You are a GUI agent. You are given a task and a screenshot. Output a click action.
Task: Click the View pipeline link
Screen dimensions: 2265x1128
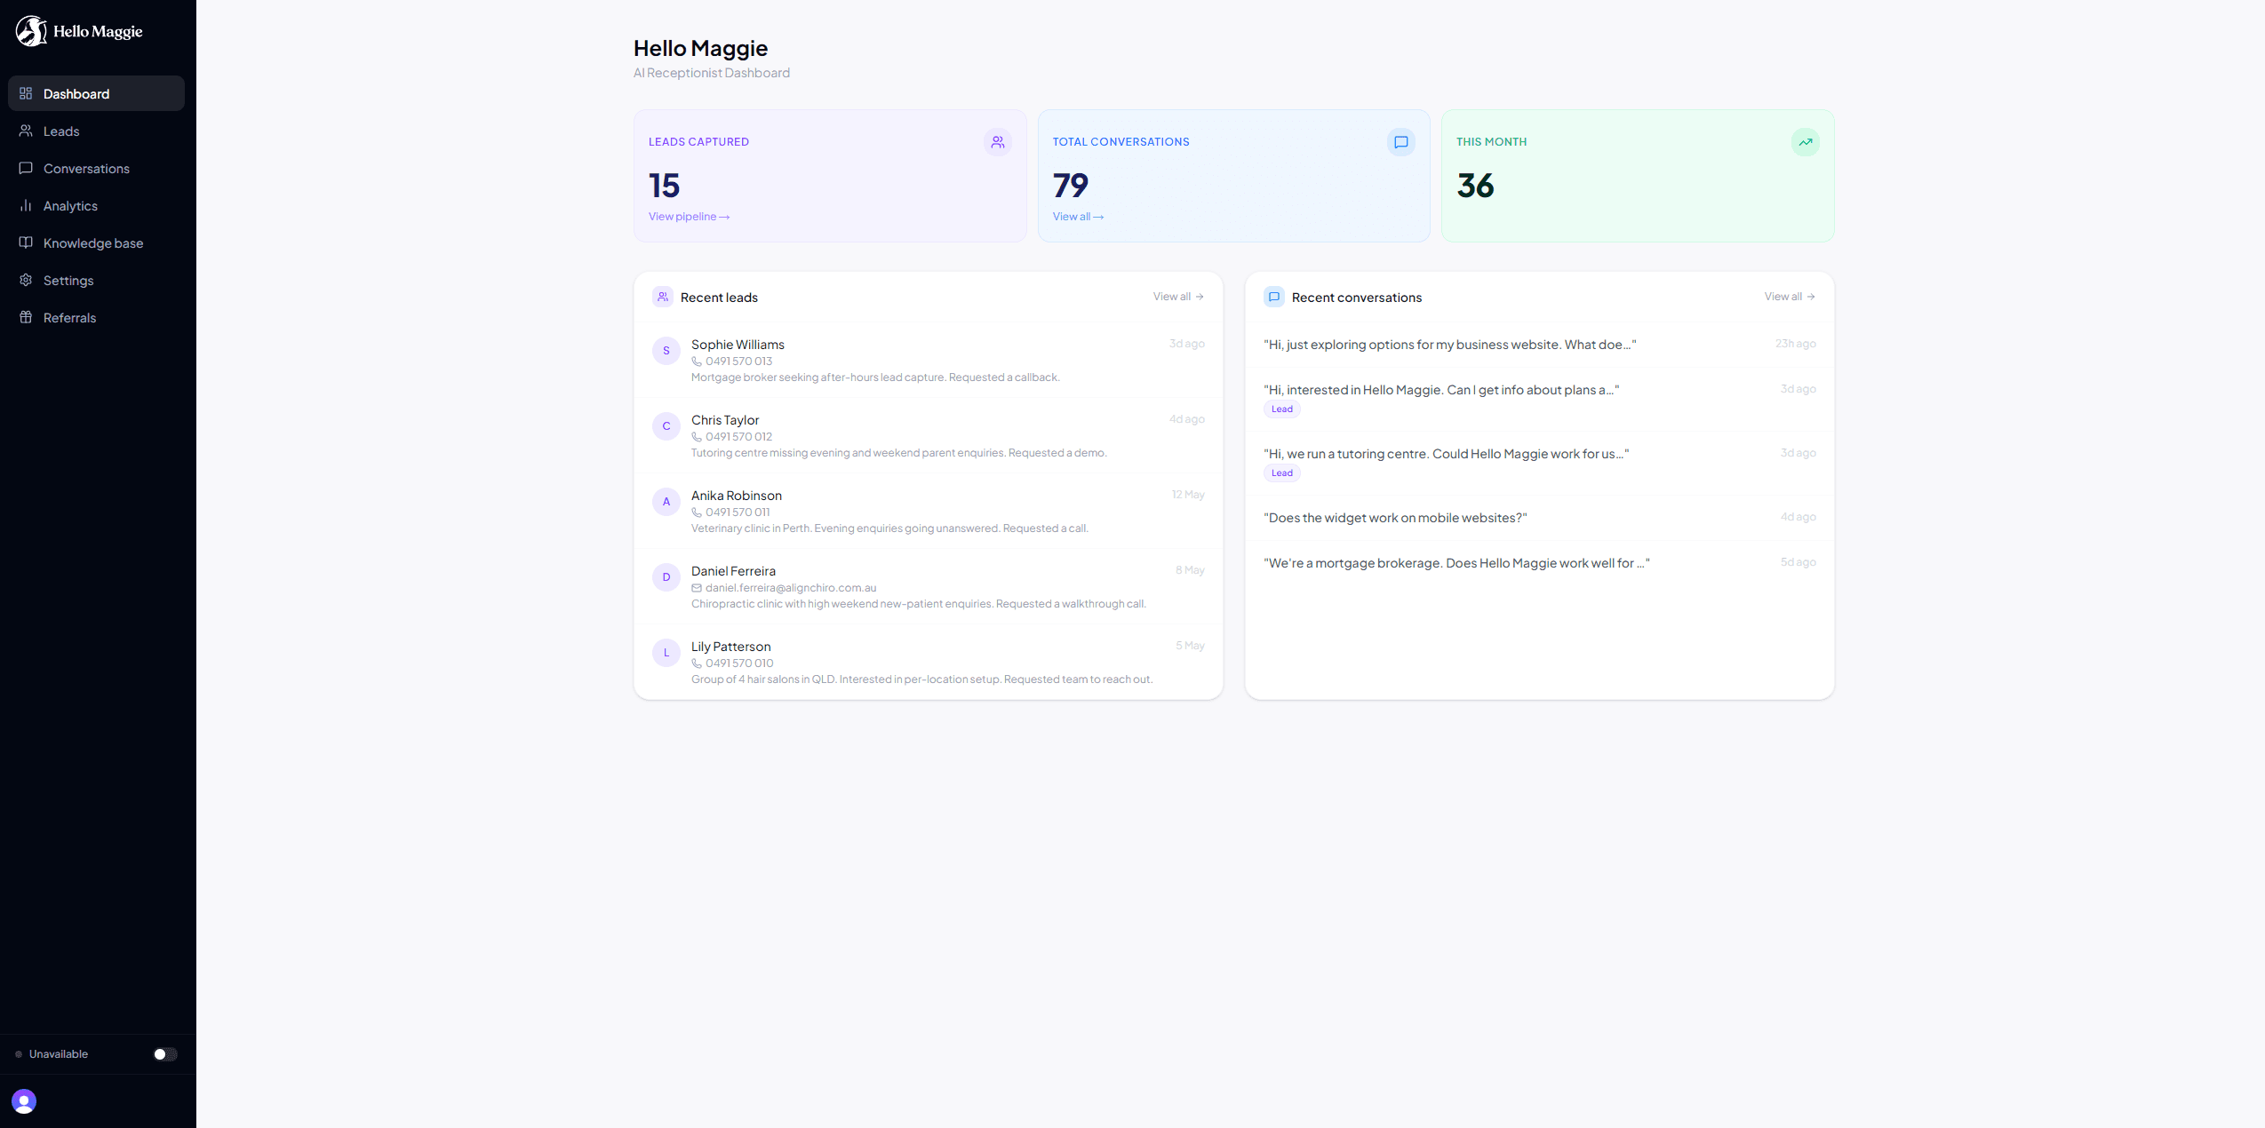(x=689, y=217)
